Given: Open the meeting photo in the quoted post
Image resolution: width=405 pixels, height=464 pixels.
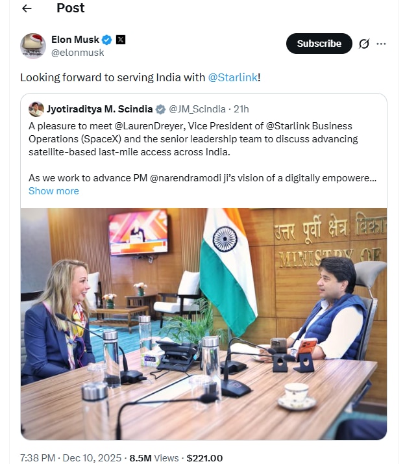Looking at the screenshot, I should (x=204, y=324).
